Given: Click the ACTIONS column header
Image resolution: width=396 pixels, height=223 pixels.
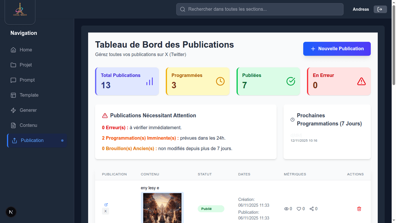Looking at the screenshot, I should 355,174.
